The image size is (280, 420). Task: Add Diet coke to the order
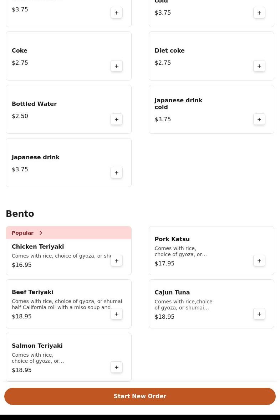pyautogui.click(x=259, y=66)
